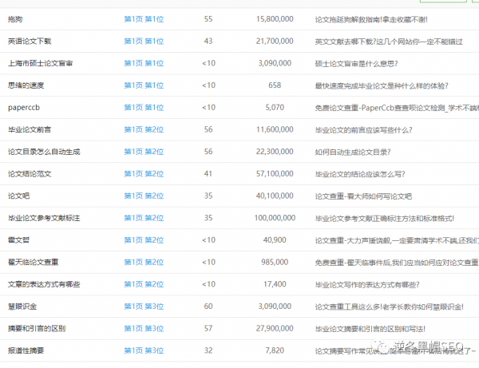Click the 拖狗 keyword cell
This screenshot has height=368, width=479.
(15, 18)
